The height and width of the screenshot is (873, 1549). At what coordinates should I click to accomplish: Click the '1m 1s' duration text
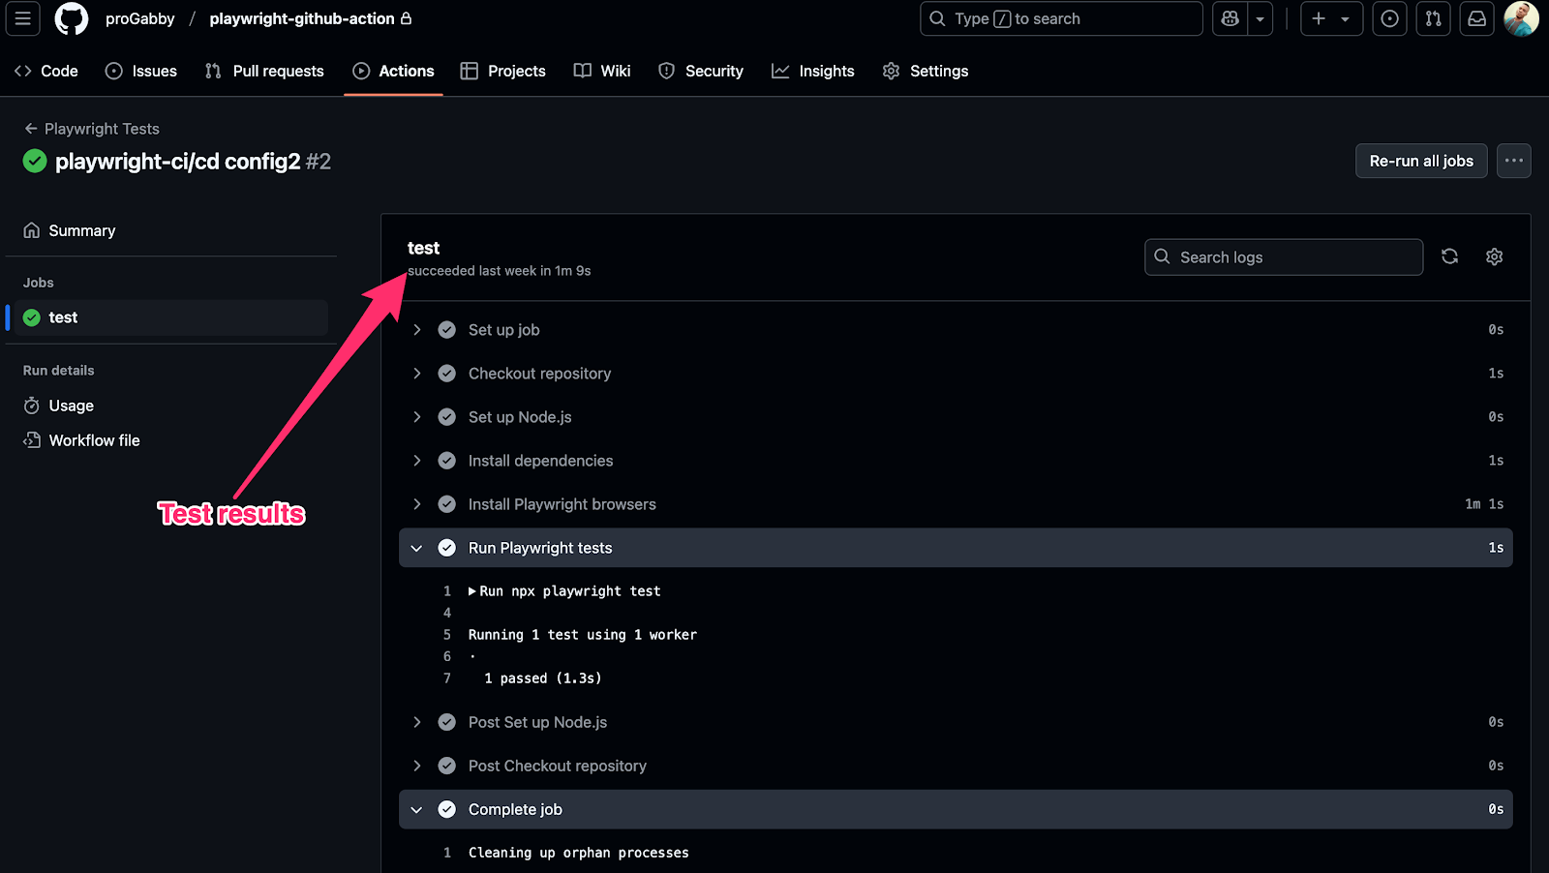click(x=1484, y=504)
